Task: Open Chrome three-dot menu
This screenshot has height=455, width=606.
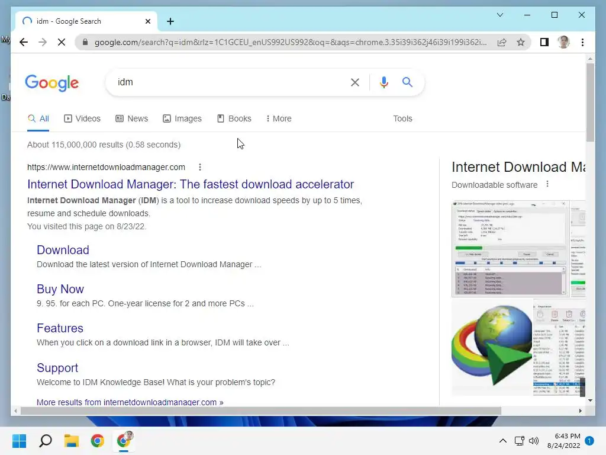Action: pos(582,42)
